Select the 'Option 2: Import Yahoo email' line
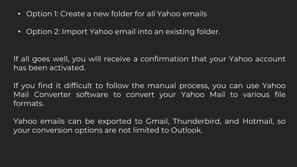The height and width of the screenshot is (167, 297). tap(123, 32)
